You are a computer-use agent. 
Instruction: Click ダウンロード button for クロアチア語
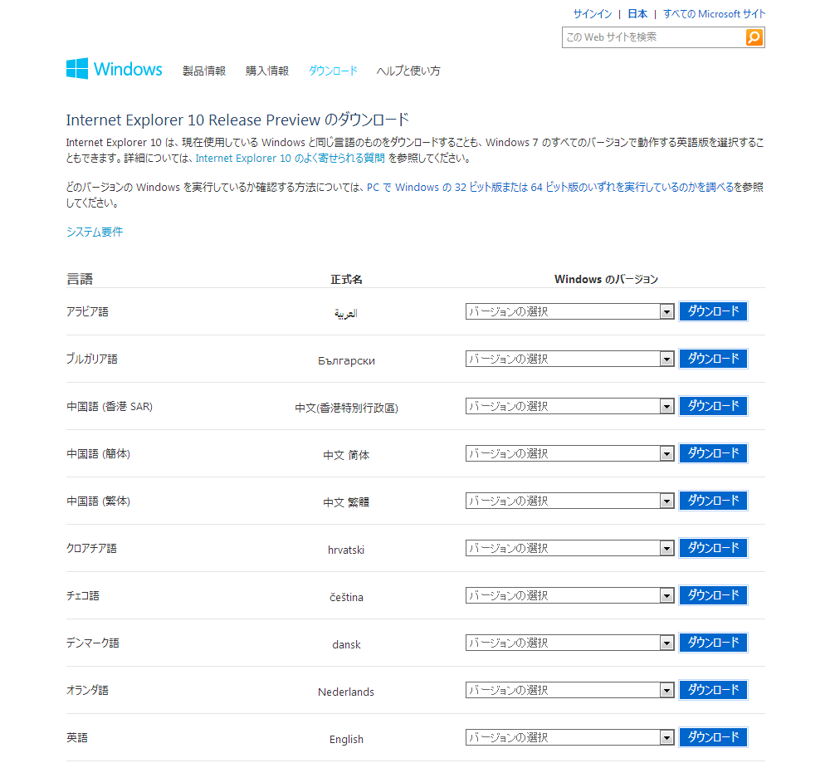(x=713, y=547)
